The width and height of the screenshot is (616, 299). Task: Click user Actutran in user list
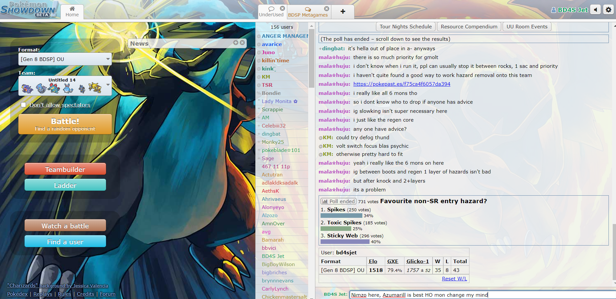tap(283, 174)
